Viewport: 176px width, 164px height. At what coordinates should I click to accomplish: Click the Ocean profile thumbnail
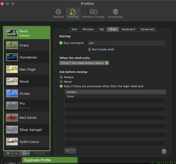12,93
